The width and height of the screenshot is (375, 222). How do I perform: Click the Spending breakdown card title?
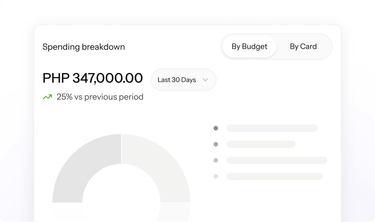coord(84,47)
